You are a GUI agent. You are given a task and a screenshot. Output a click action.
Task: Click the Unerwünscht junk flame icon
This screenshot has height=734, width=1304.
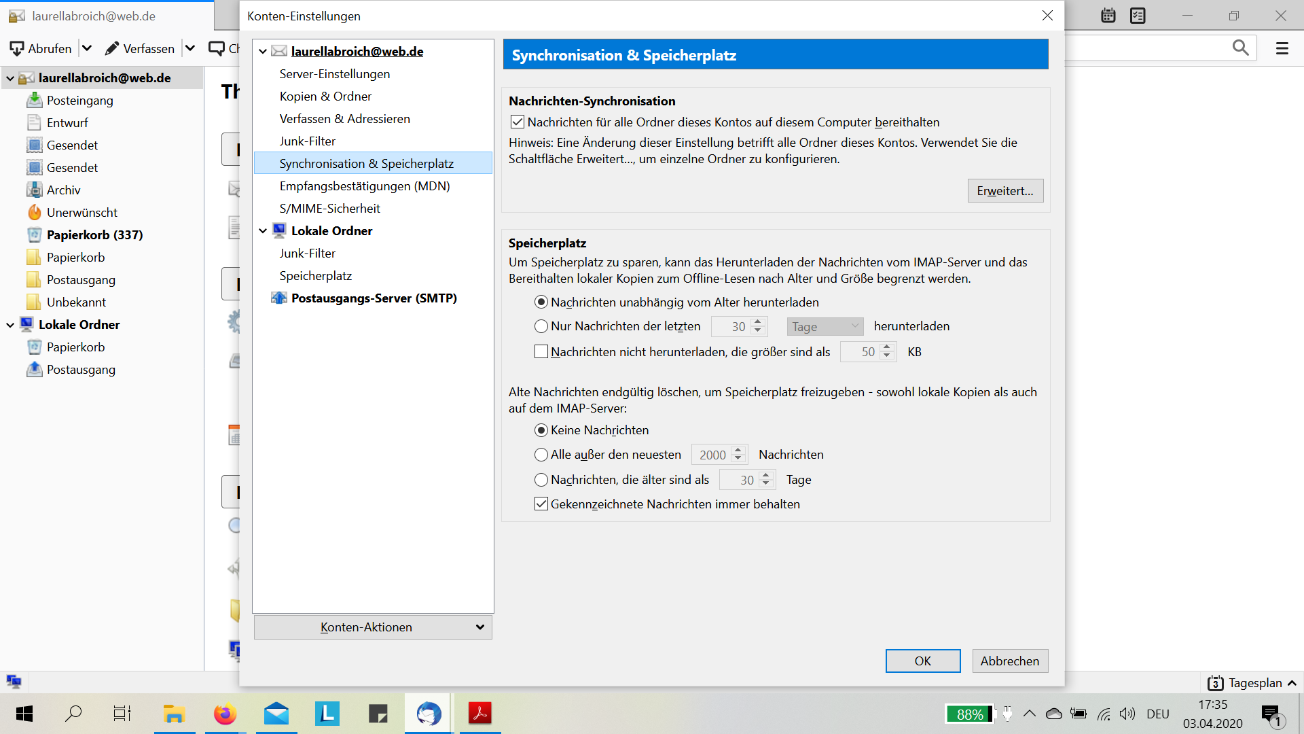click(34, 213)
